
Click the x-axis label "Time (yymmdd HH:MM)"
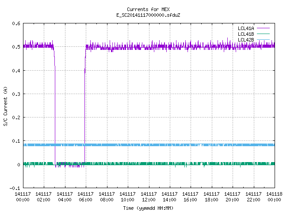(148, 208)
